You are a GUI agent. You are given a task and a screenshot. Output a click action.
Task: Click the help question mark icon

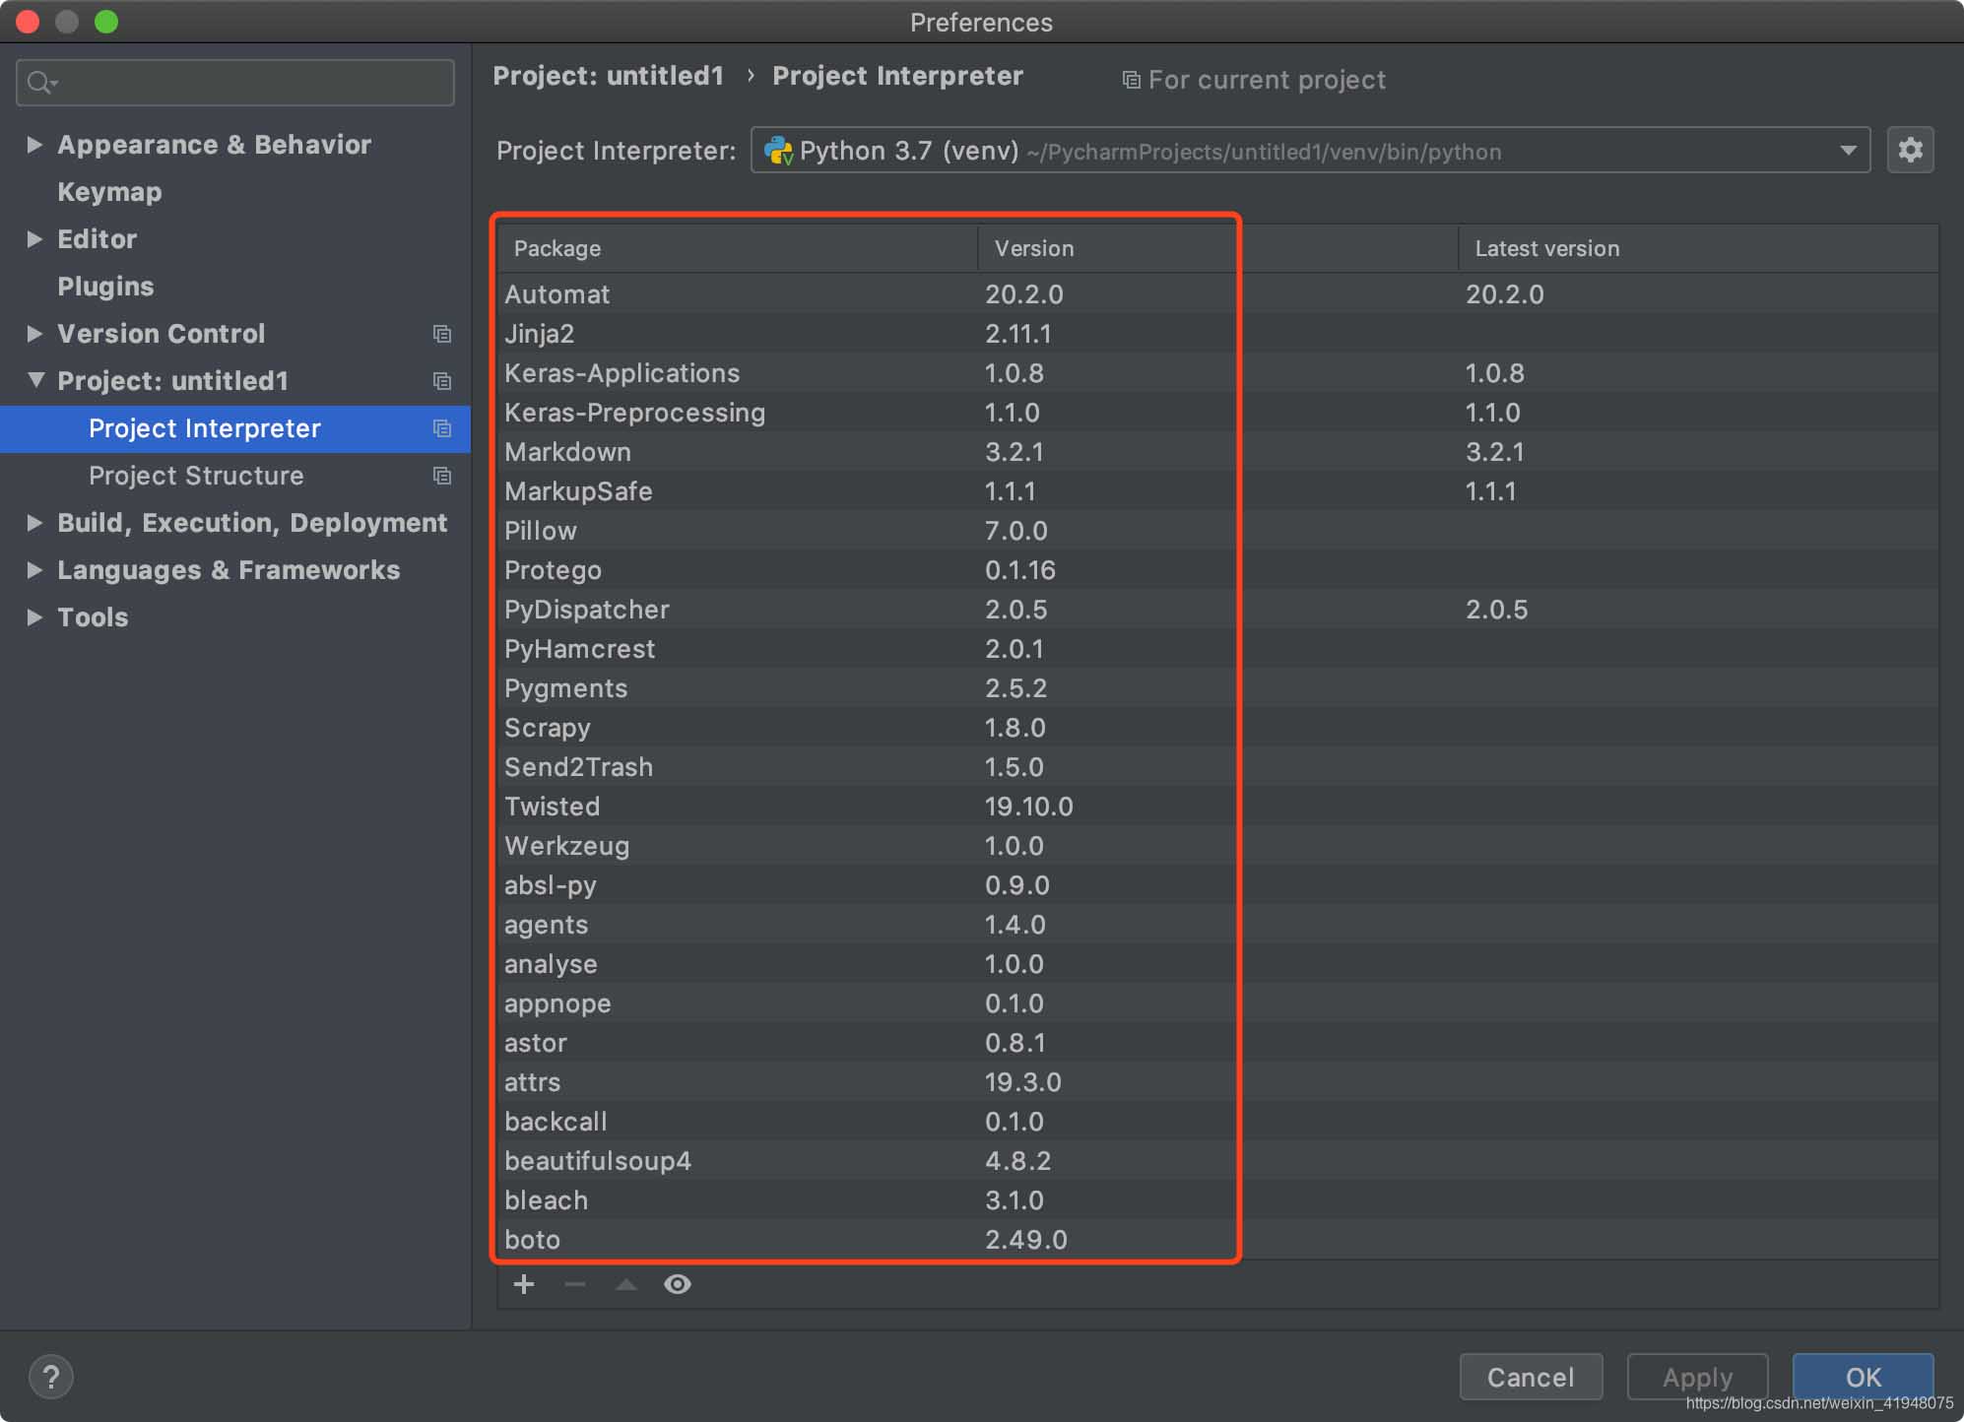click(51, 1377)
